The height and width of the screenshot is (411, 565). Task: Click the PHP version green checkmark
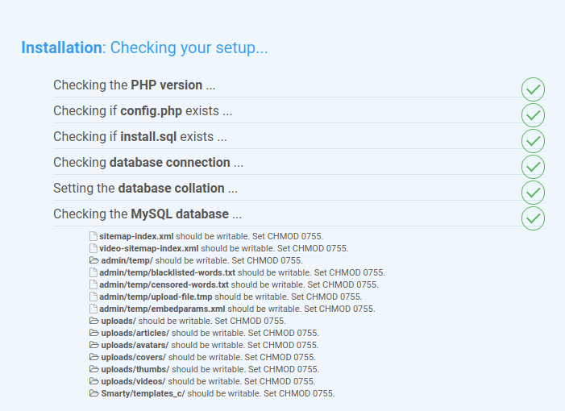[533, 89]
